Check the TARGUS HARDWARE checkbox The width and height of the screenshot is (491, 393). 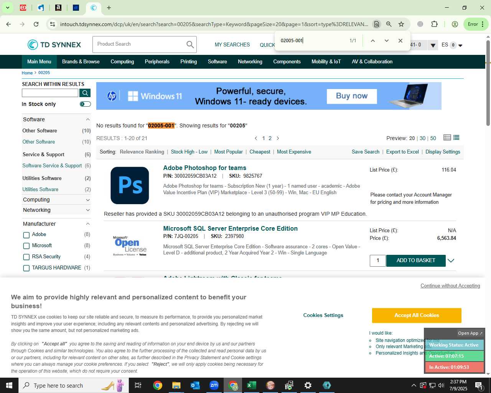click(26, 268)
